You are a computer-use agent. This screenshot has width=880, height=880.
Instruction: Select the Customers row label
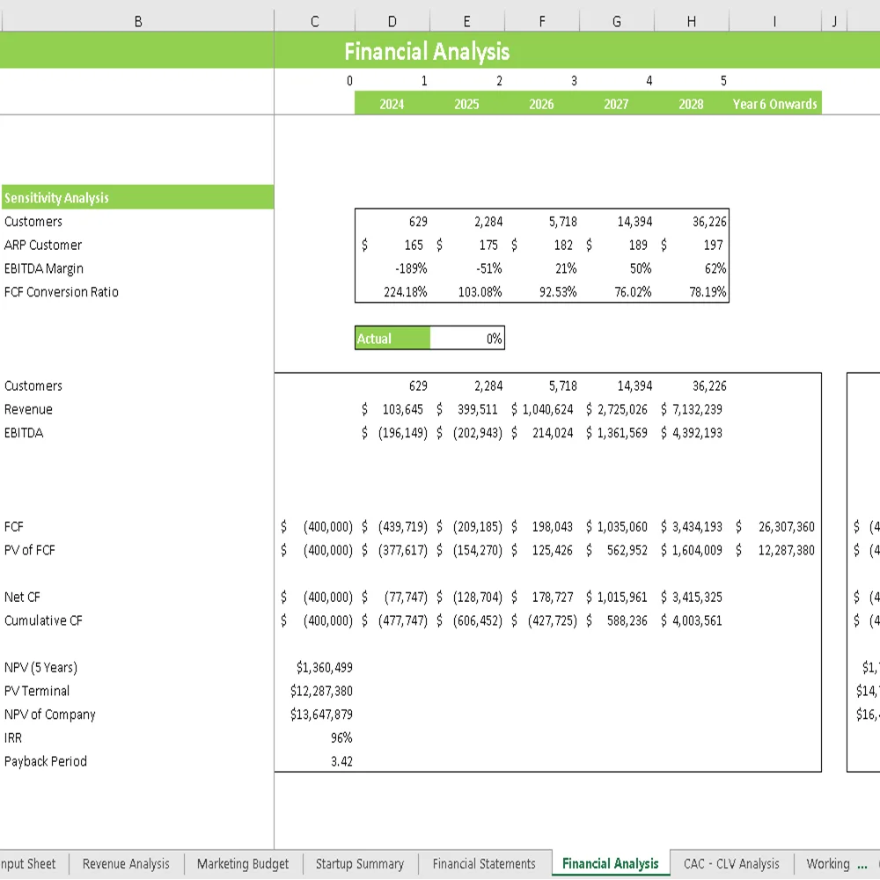click(x=33, y=222)
